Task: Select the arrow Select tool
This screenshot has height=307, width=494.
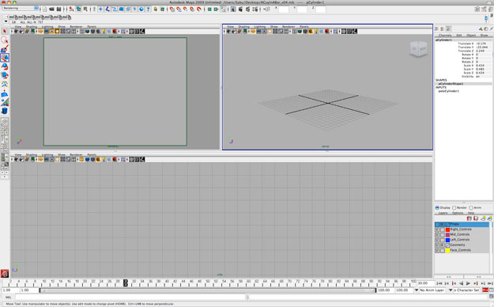Action: (x=5, y=31)
